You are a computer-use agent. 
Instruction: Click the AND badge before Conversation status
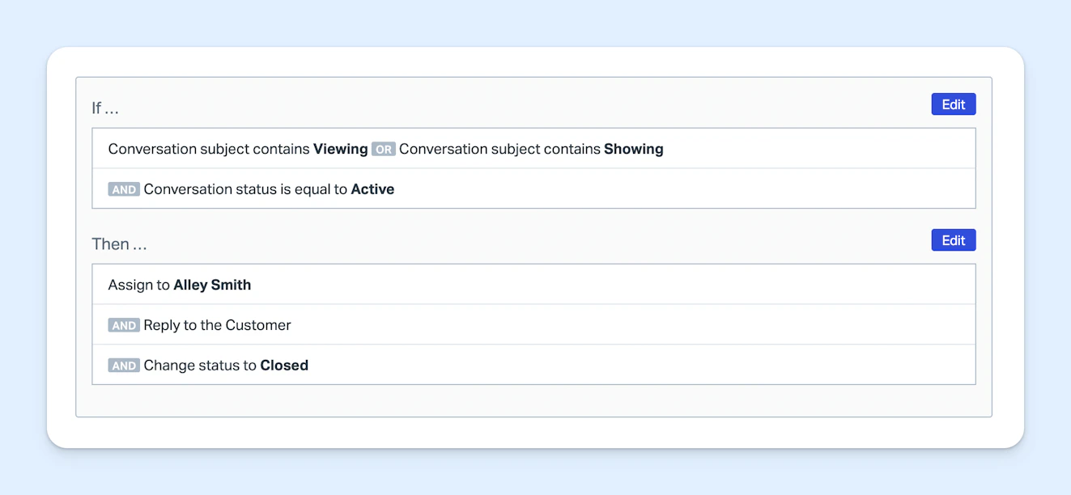pos(124,190)
